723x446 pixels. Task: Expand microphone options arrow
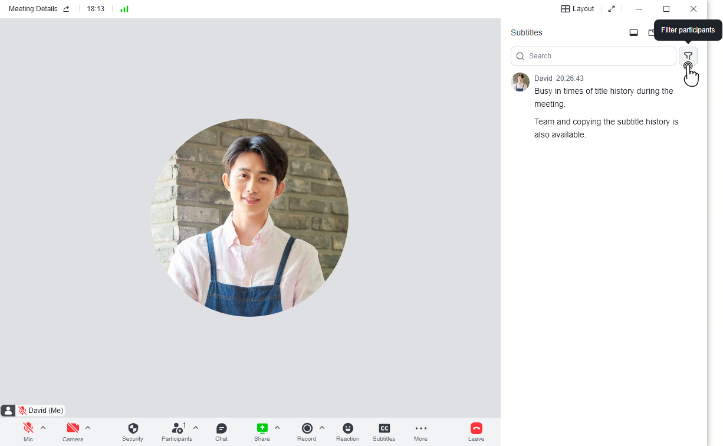(43, 428)
